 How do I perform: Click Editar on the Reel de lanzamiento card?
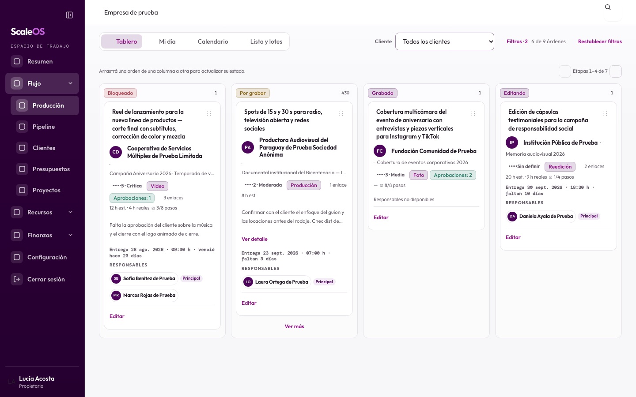tap(117, 316)
